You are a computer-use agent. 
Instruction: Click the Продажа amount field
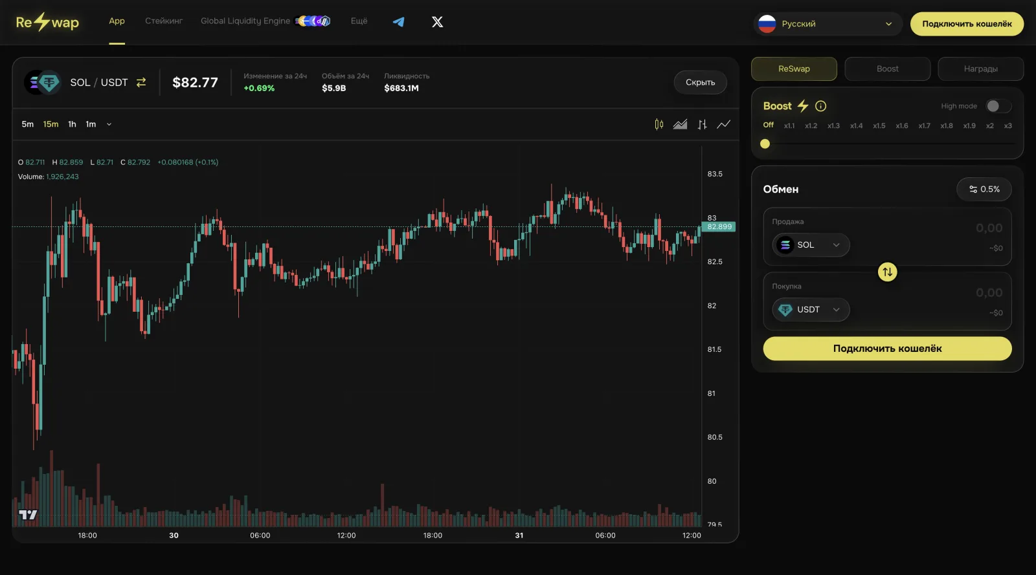click(989, 228)
